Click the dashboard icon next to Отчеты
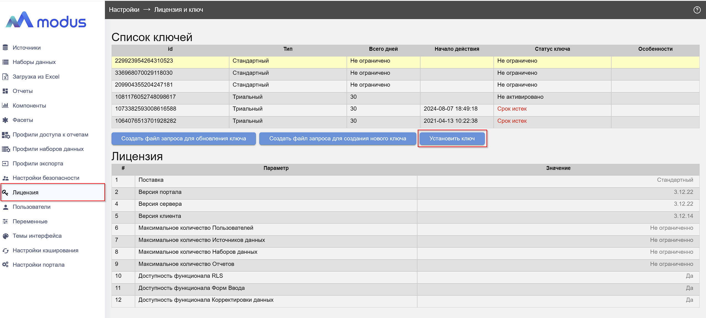The width and height of the screenshot is (706, 318). [x=5, y=91]
